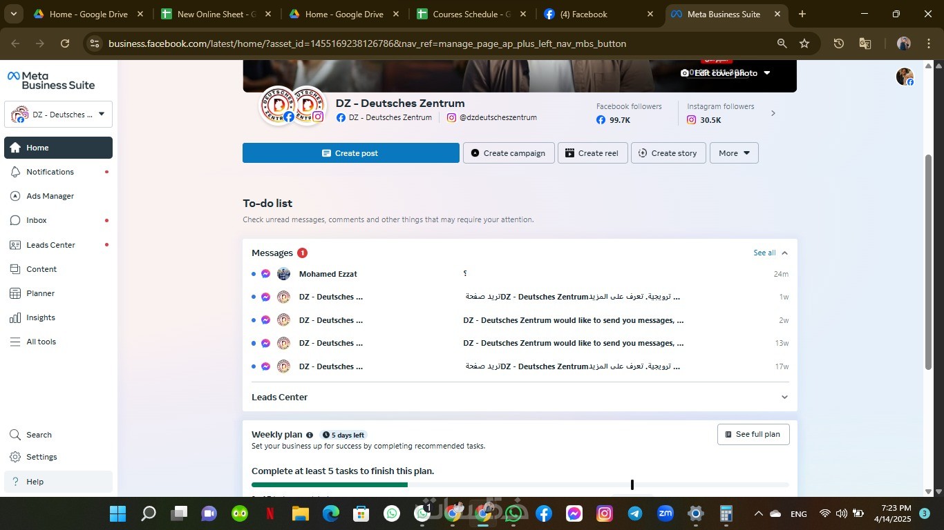This screenshot has height=530, width=944.
Task: Open Zoom from the taskbar
Action: point(665,513)
